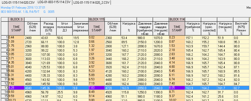Image resolution: width=251 pixels, height=101 pixels.
Task: Switch to LOG-01-115-114-020.CSV tab
Action: click(18, 2)
